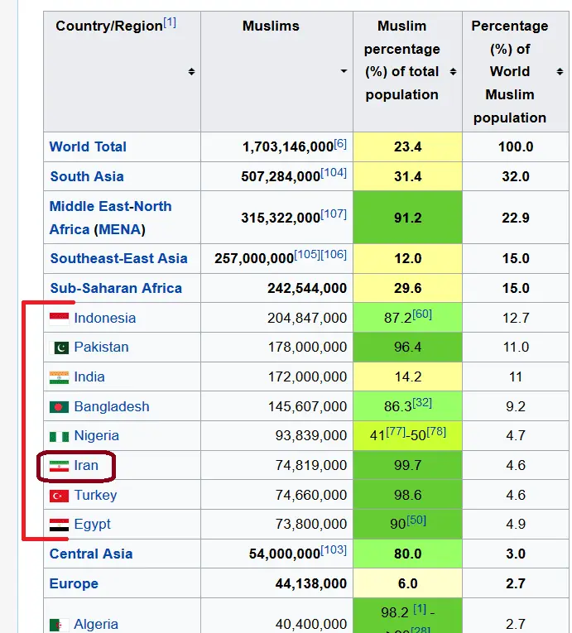Select the 4.9 world share cell
The height and width of the screenshot is (633, 572).
[x=516, y=525]
